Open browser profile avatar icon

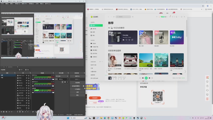208,6
